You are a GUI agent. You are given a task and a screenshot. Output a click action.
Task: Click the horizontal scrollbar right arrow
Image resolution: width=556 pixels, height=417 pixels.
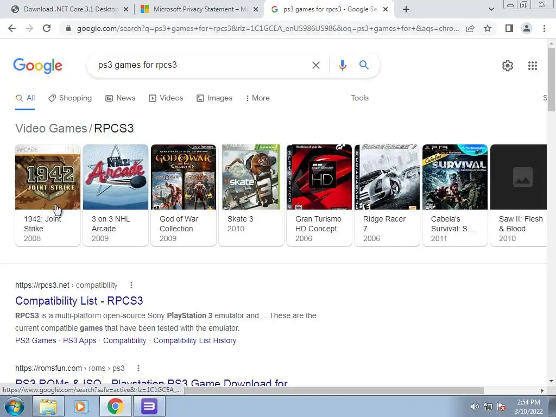pyautogui.click(x=542, y=390)
